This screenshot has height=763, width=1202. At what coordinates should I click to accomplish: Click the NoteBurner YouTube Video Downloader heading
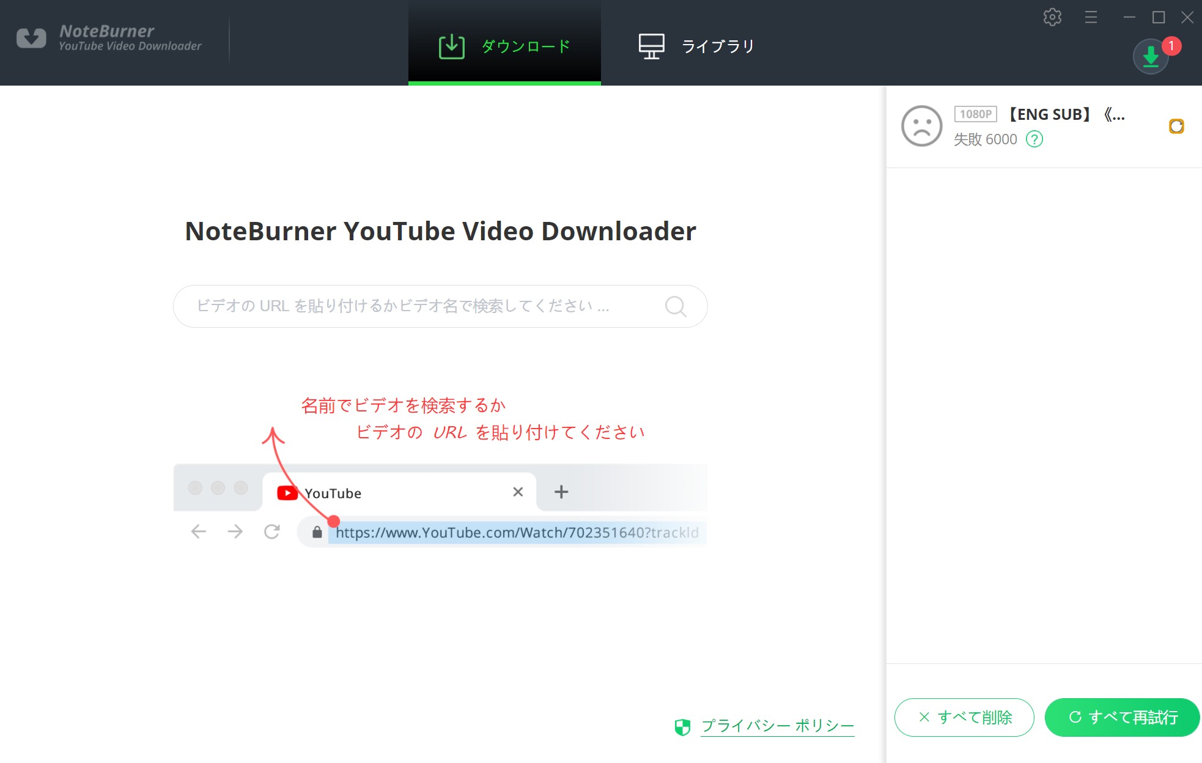440,231
